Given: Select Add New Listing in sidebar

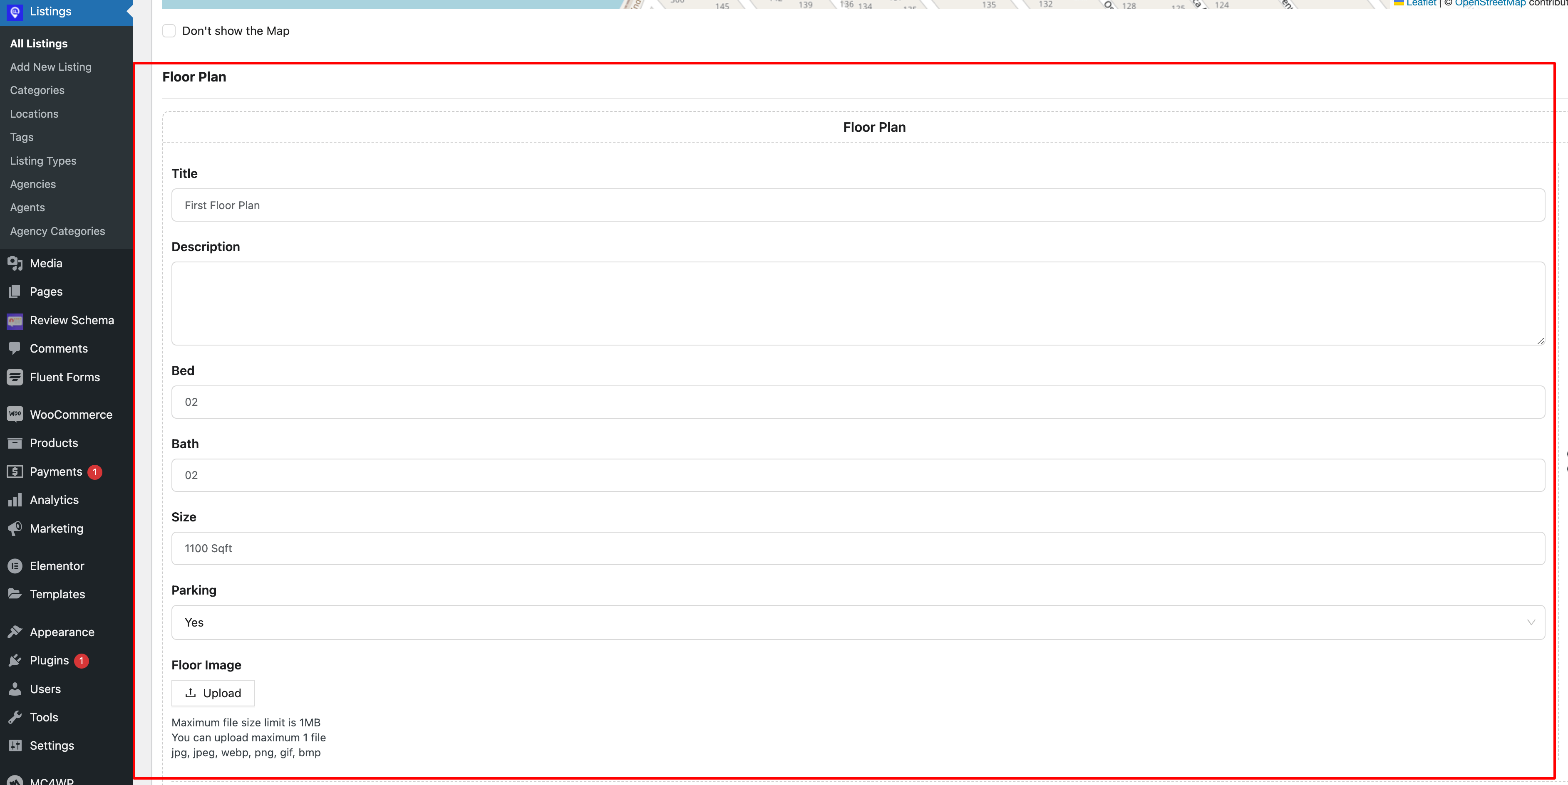Looking at the screenshot, I should pyautogui.click(x=51, y=67).
